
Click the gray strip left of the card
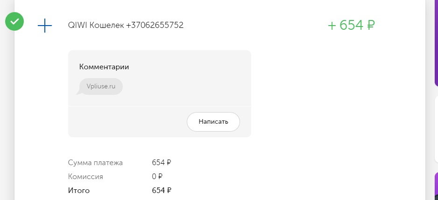coord(7,111)
